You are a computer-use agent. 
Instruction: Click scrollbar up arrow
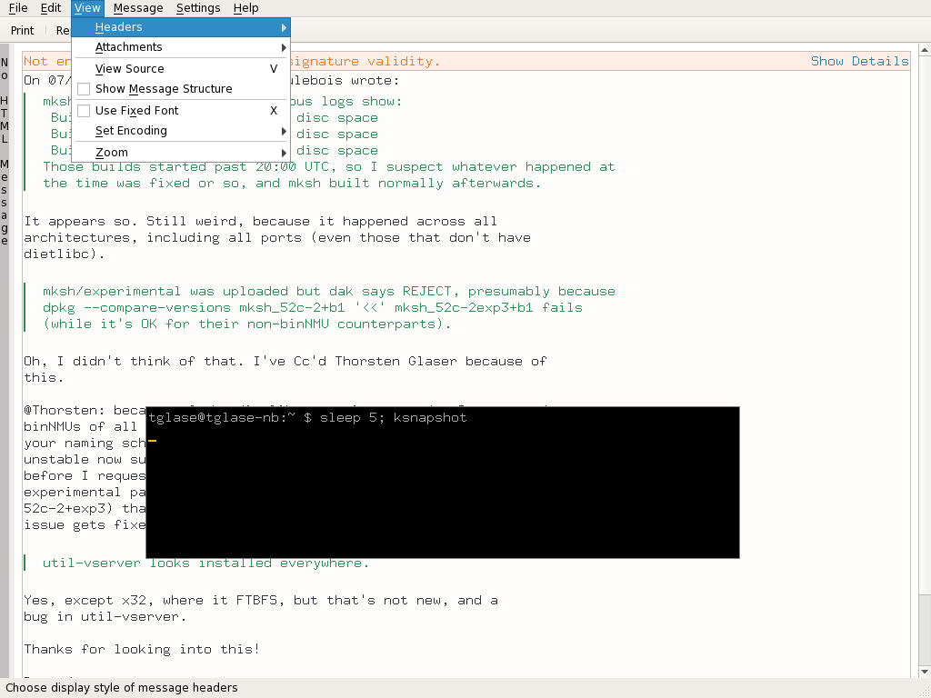(925, 51)
